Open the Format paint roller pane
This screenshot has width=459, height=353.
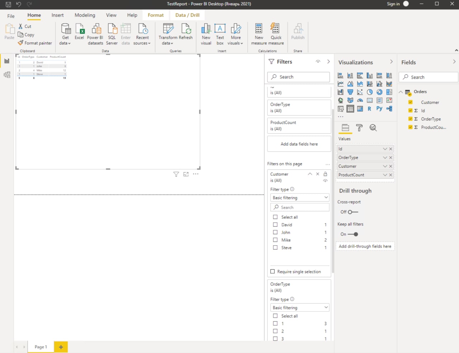[359, 128]
